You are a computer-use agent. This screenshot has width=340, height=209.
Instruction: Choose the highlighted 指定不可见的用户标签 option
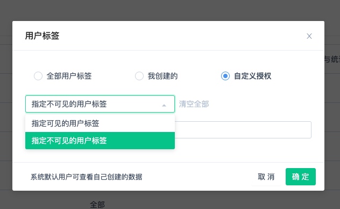point(100,141)
